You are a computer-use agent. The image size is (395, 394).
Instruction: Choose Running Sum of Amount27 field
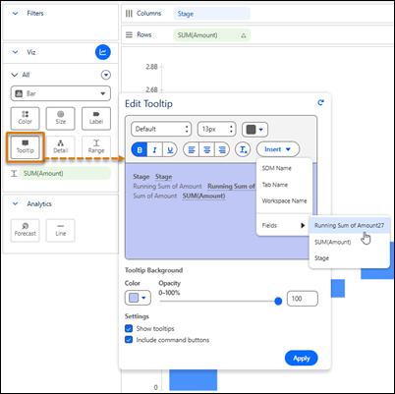pyautogui.click(x=349, y=225)
